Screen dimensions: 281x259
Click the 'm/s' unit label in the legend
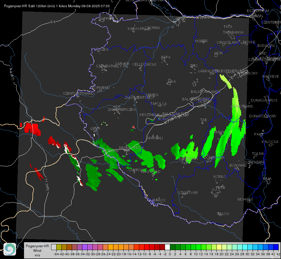click(37, 255)
